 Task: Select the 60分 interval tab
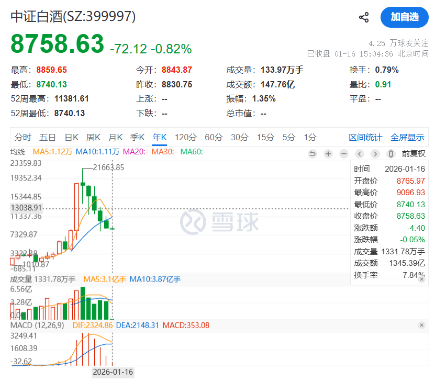tap(214, 138)
